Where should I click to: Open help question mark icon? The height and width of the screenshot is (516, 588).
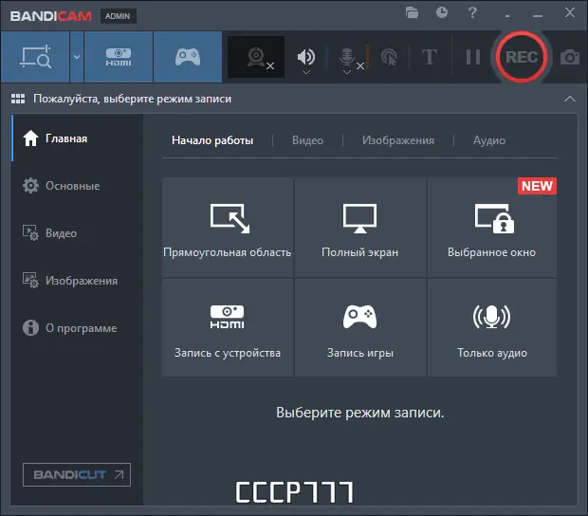pyautogui.click(x=472, y=12)
